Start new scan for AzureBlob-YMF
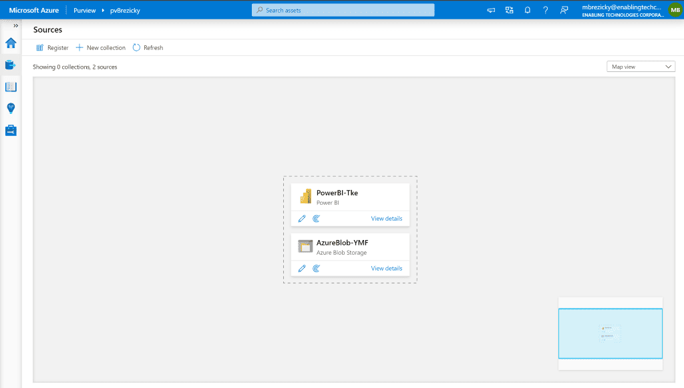 (x=316, y=268)
